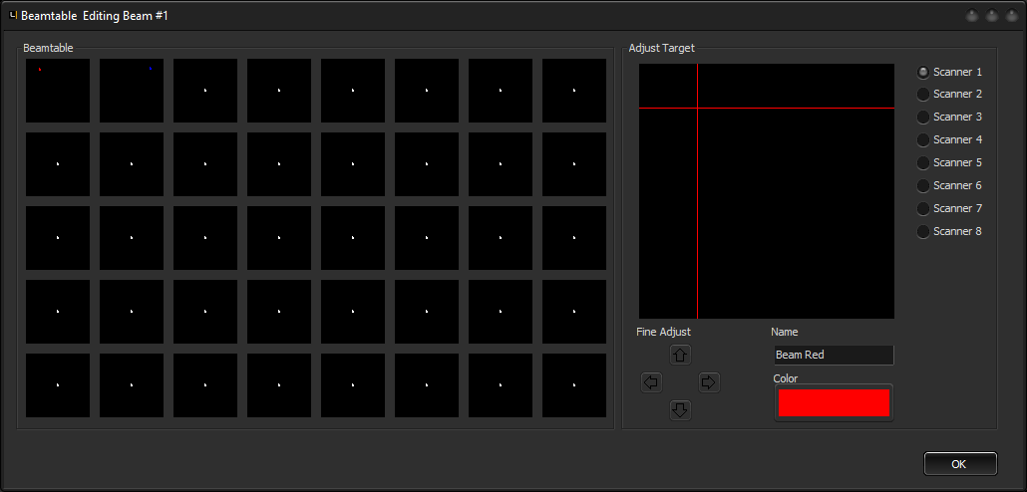The width and height of the screenshot is (1027, 492).
Task: Pick Scanner 6 from the list
Action: pyautogui.click(x=923, y=185)
